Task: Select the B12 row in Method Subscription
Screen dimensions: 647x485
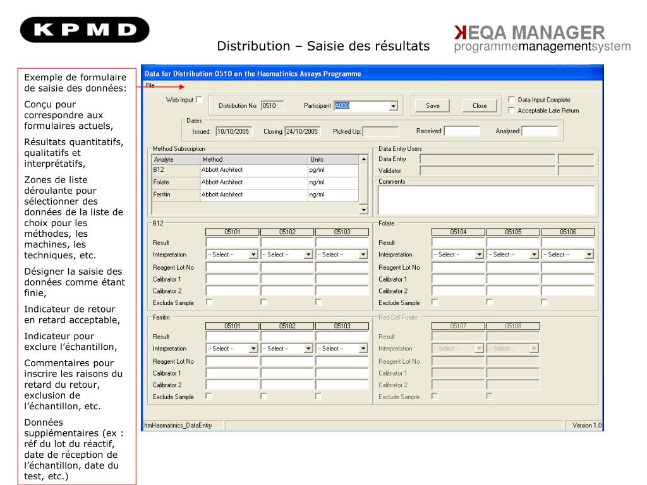Action: [255, 170]
